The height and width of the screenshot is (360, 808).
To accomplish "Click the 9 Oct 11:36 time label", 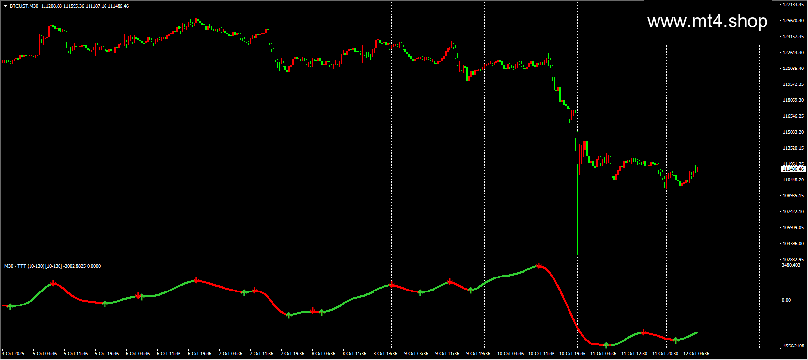I will [448, 354].
